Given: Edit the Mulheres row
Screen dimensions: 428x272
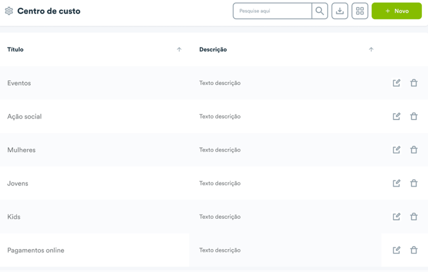Looking at the screenshot, I should pos(396,150).
